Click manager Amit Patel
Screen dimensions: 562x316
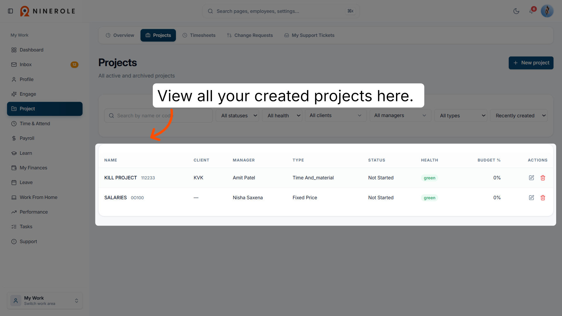coord(244,178)
